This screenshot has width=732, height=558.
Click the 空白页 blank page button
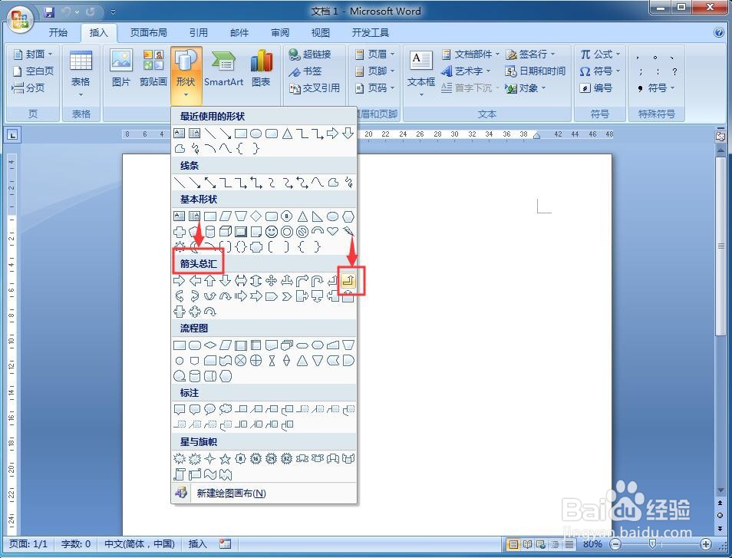pos(33,71)
